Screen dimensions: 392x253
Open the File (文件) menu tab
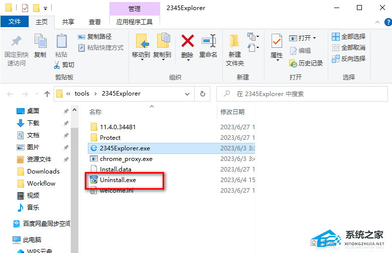coord(15,22)
